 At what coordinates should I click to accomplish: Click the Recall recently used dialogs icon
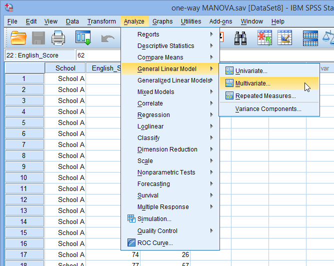[82, 37]
